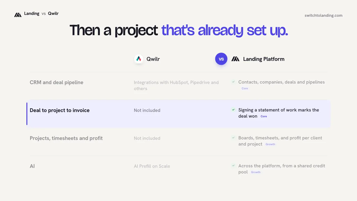The height and width of the screenshot is (201, 357).
Task: Click the Qwilr text in top header
Action: 53,13
